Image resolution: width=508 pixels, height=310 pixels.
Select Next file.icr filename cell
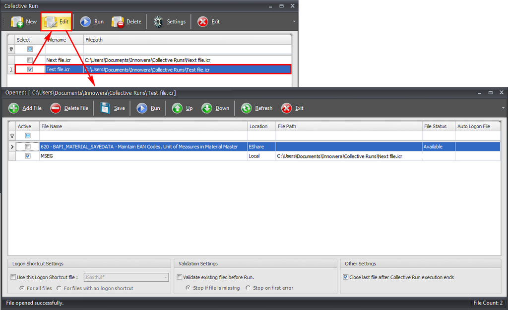(x=64, y=60)
